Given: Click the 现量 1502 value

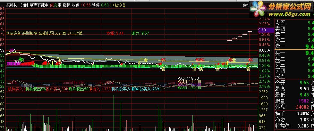Looking at the screenshot, I should pos(303,101).
